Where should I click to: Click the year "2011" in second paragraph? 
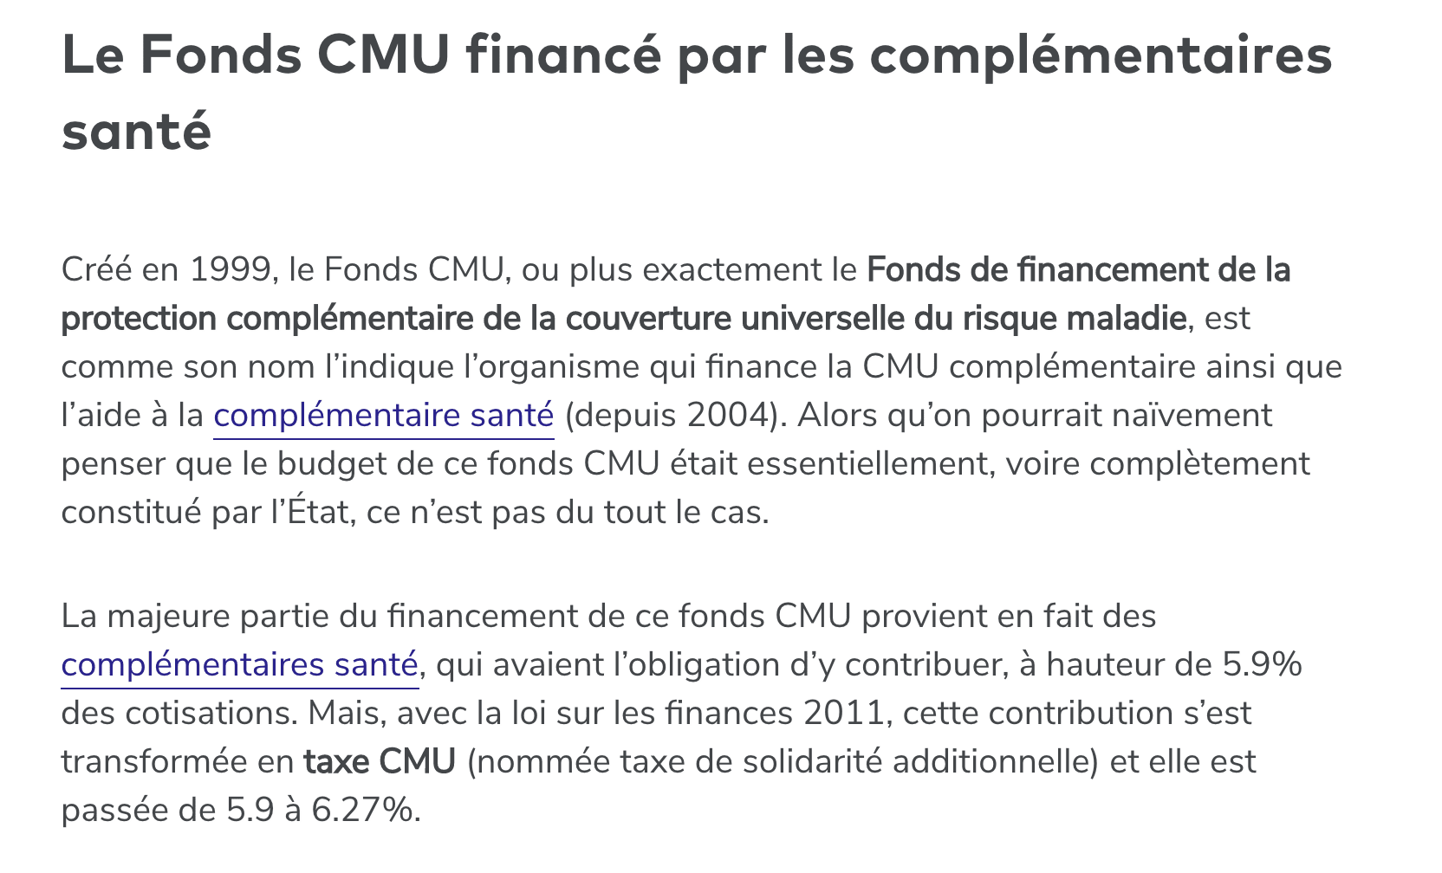coord(843,714)
